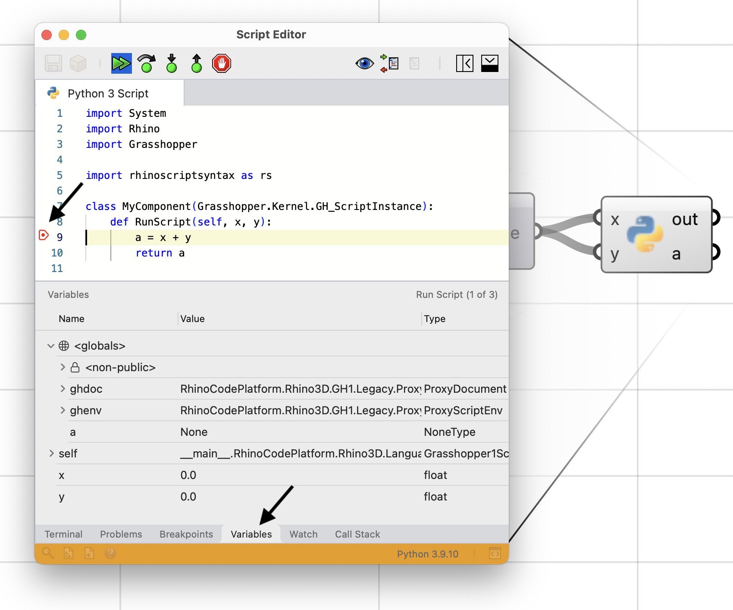The image size is (733, 610).
Task: Click the out output on Python component
Action: pos(685,219)
